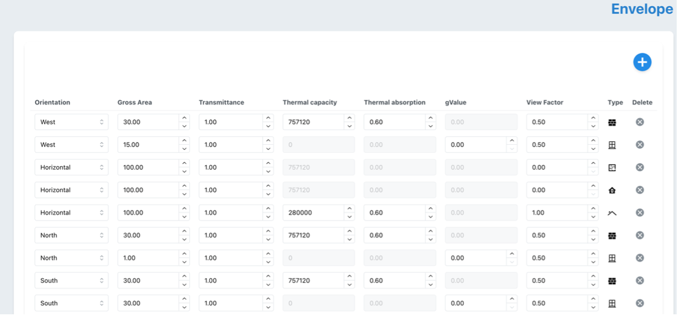Viewport: 678px width, 316px height.
Task: Click the Envelope page title
Action: pyautogui.click(x=642, y=9)
